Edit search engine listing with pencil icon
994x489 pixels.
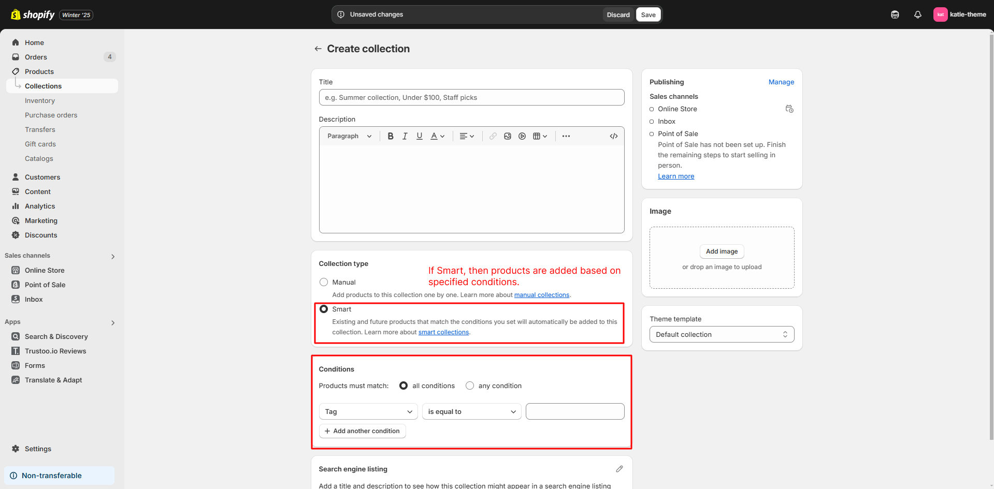[620, 469]
